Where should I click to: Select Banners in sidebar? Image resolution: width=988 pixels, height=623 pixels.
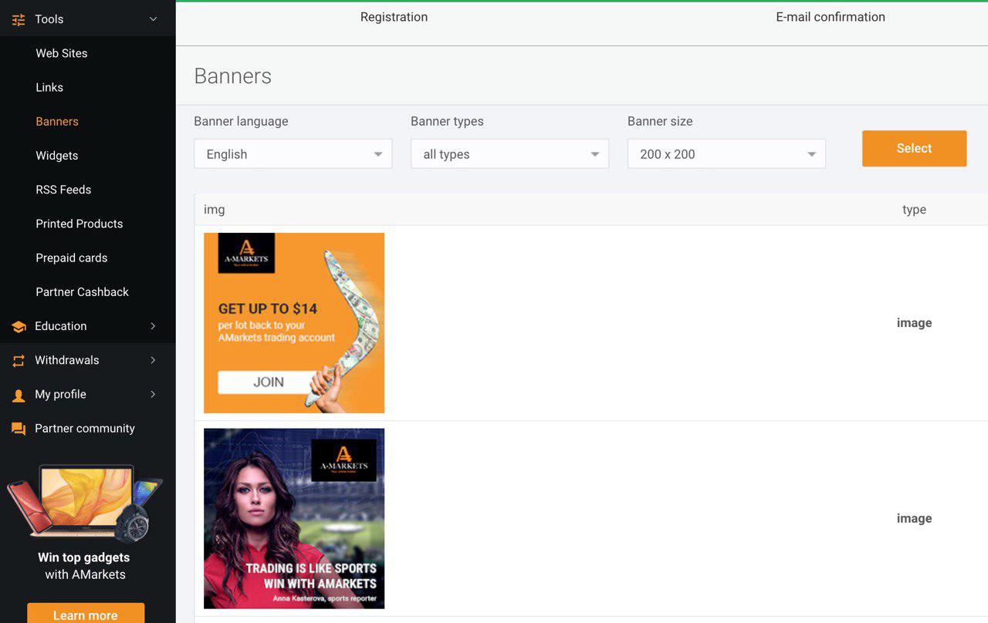click(57, 121)
